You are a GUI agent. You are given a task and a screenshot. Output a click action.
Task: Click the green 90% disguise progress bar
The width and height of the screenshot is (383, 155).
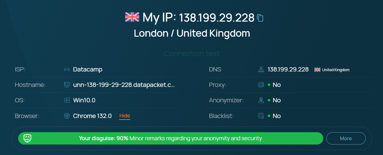[x=171, y=138]
